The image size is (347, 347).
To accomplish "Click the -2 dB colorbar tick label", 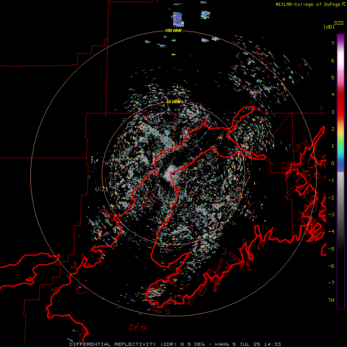I will pyautogui.click(x=331, y=198).
